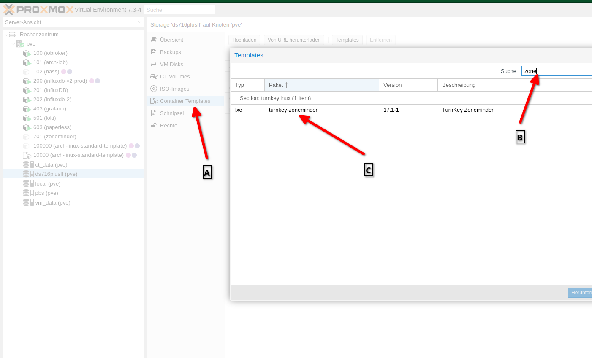Click container icon for 100 (iobroker)
The image size is (592, 358).
[27, 53]
